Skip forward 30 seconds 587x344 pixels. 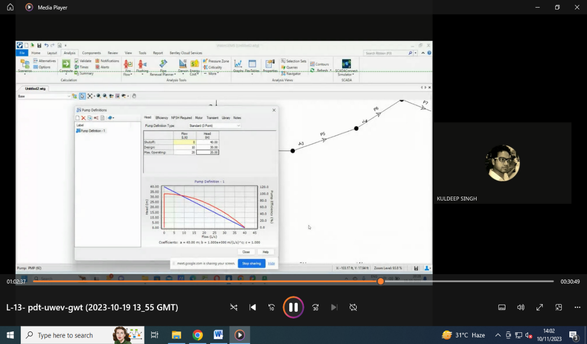(315, 307)
